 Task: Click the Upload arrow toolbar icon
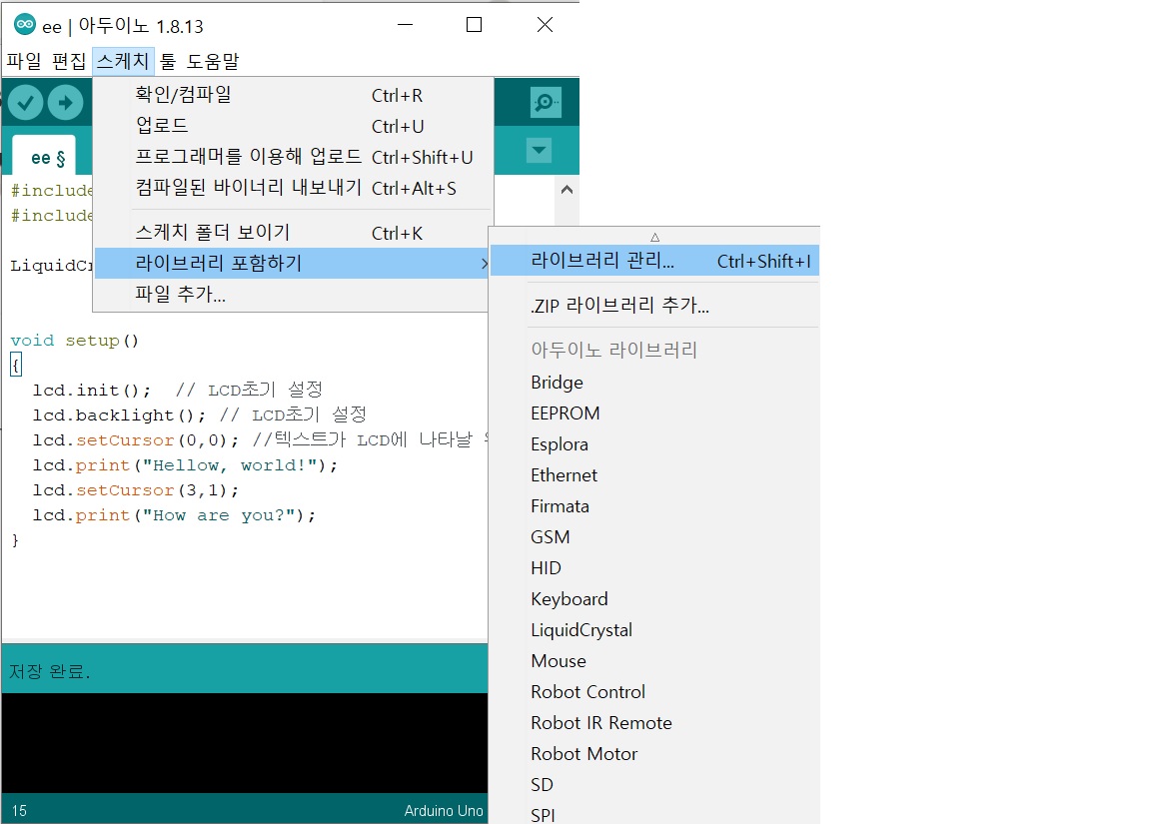point(65,103)
